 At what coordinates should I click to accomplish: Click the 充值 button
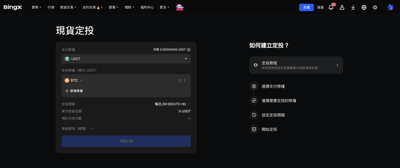[306, 7]
